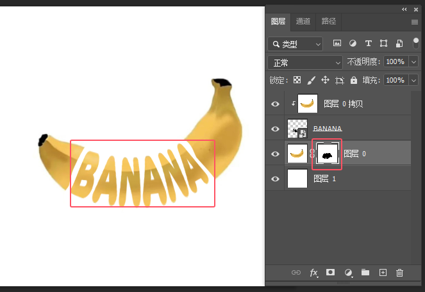Image resolution: width=425 pixels, height=292 pixels.
Task: Filter layers by shape layer icon
Action: (x=383, y=43)
